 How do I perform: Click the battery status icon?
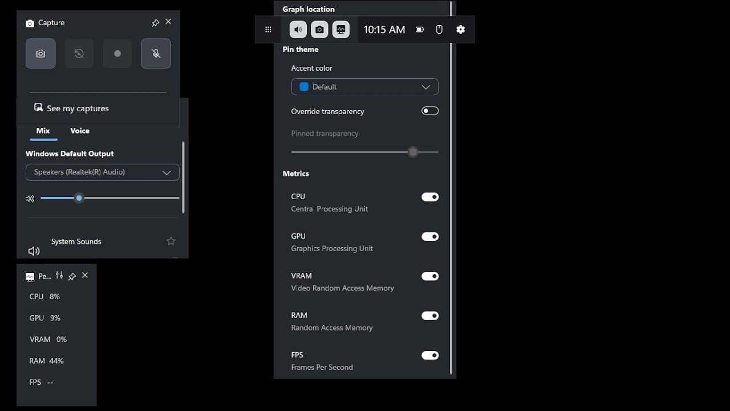pyautogui.click(x=420, y=30)
